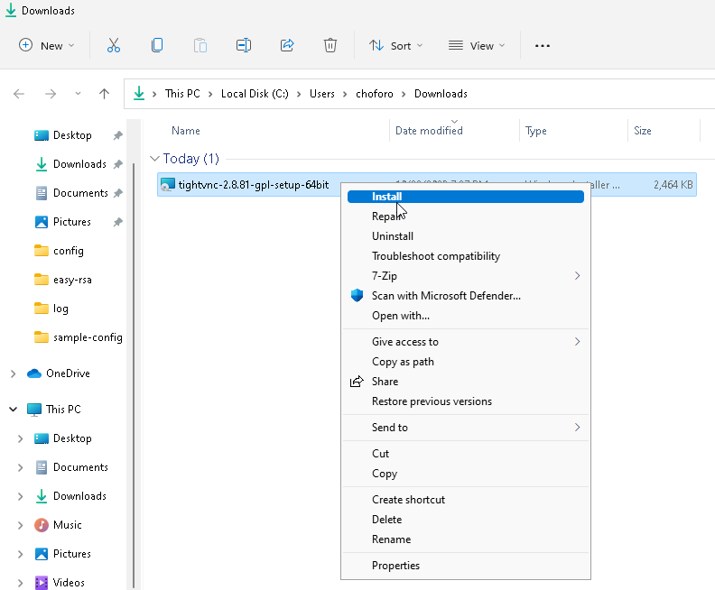The height and width of the screenshot is (590, 715).
Task: Select Troubleshoot compatibility
Action: [466, 256]
